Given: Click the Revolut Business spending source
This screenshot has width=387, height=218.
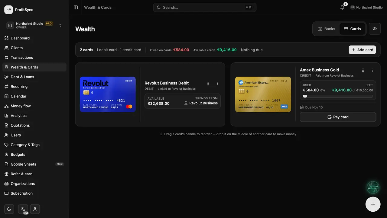Looking at the screenshot, I should point(201,103).
